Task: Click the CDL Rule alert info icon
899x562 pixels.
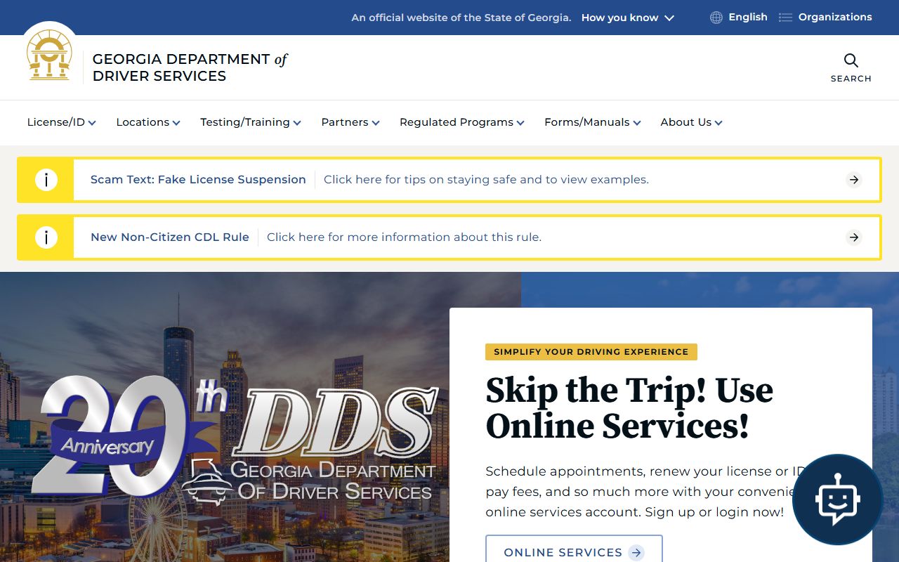Action: coord(46,237)
